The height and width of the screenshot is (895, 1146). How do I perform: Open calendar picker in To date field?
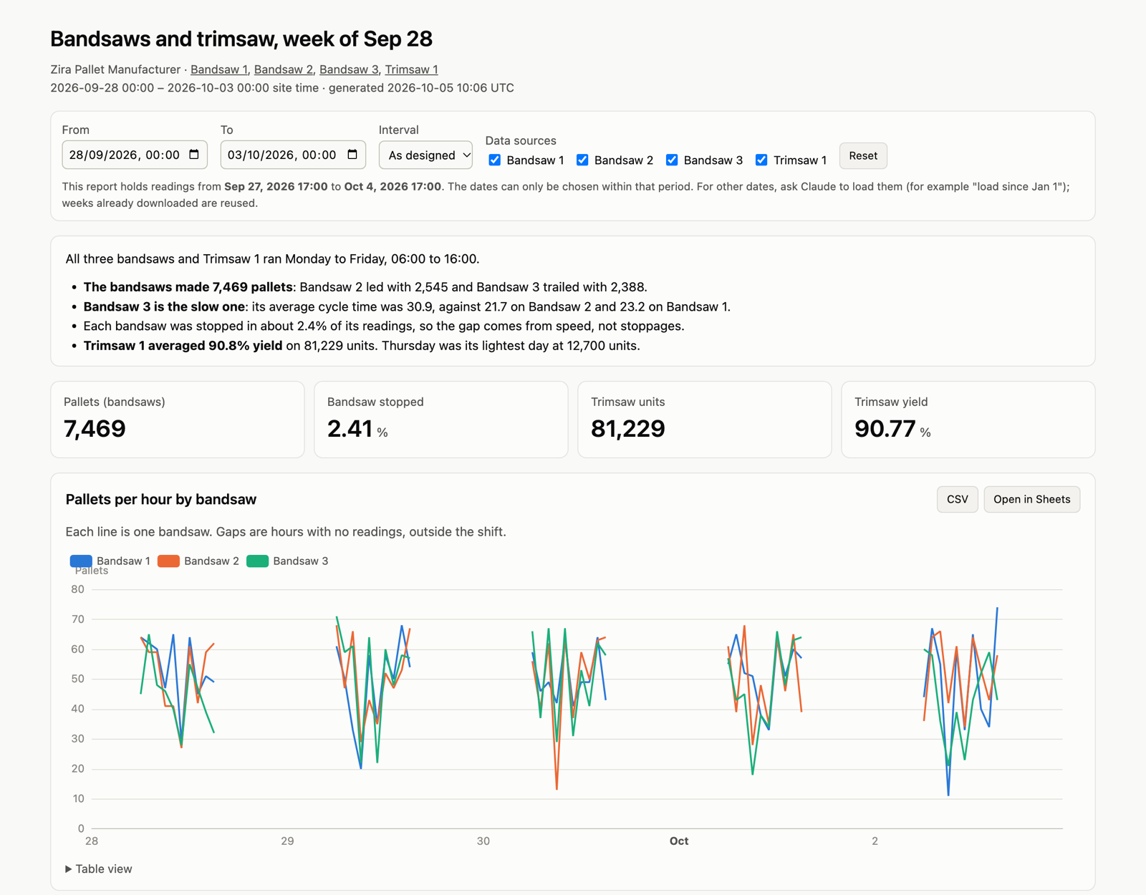(352, 155)
